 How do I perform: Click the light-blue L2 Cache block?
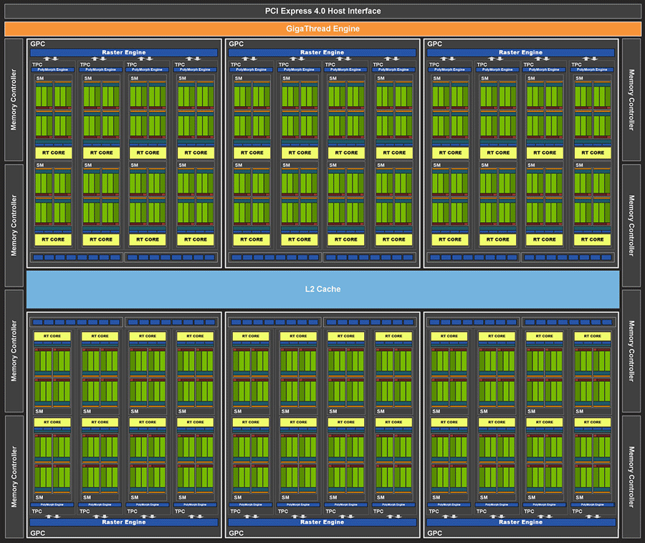[x=322, y=289]
